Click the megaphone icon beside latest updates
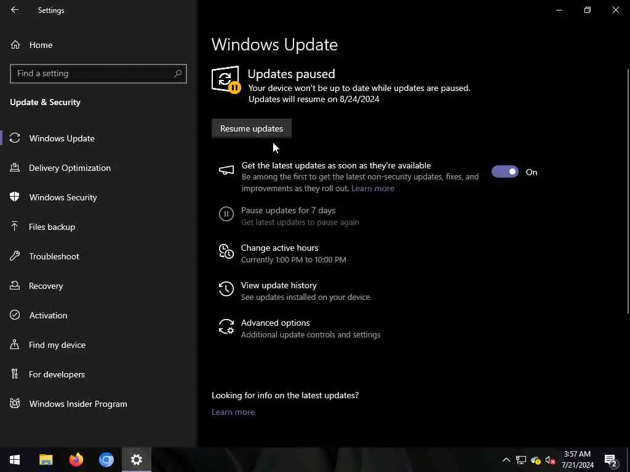 [x=226, y=170]
